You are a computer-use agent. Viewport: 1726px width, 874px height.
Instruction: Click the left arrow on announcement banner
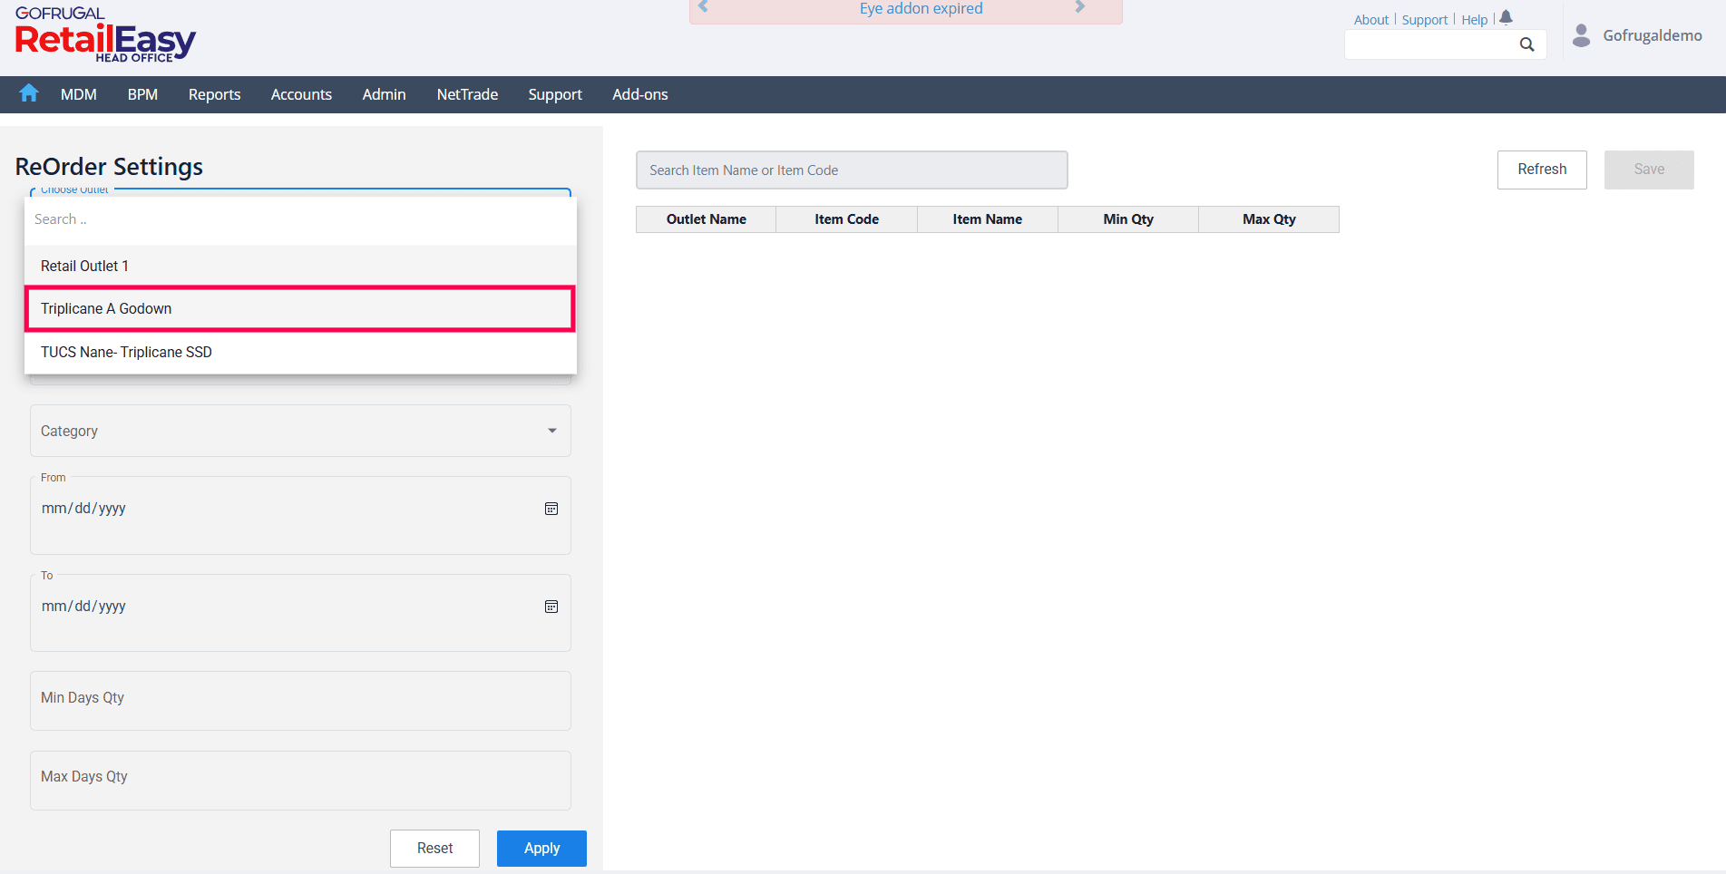[703, 7]
